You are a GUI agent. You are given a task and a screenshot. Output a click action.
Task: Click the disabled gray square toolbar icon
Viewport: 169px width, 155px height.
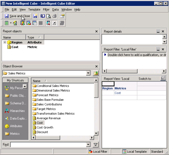pos(41,23)
